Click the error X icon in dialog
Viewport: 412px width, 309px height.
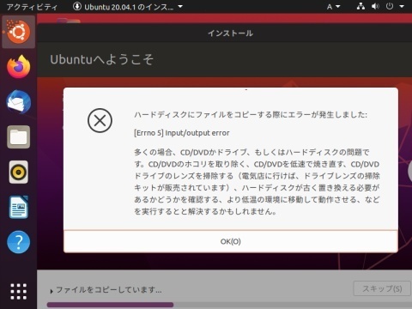click(x=100, y=120)
